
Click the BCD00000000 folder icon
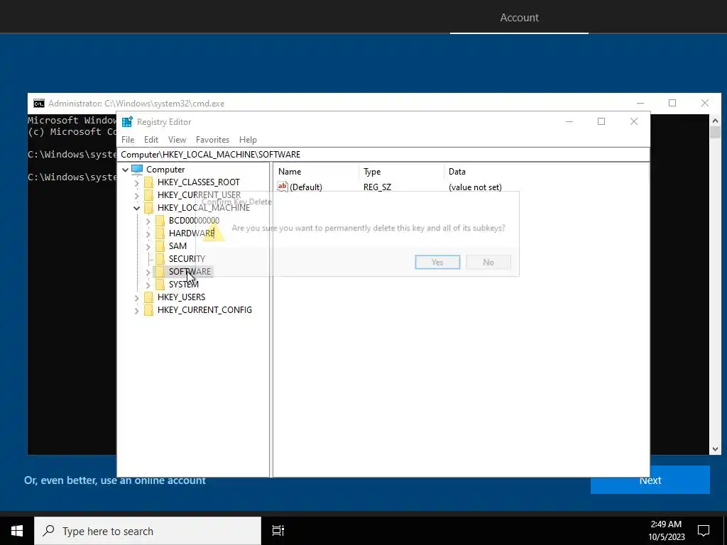click(x=160, y=221)
